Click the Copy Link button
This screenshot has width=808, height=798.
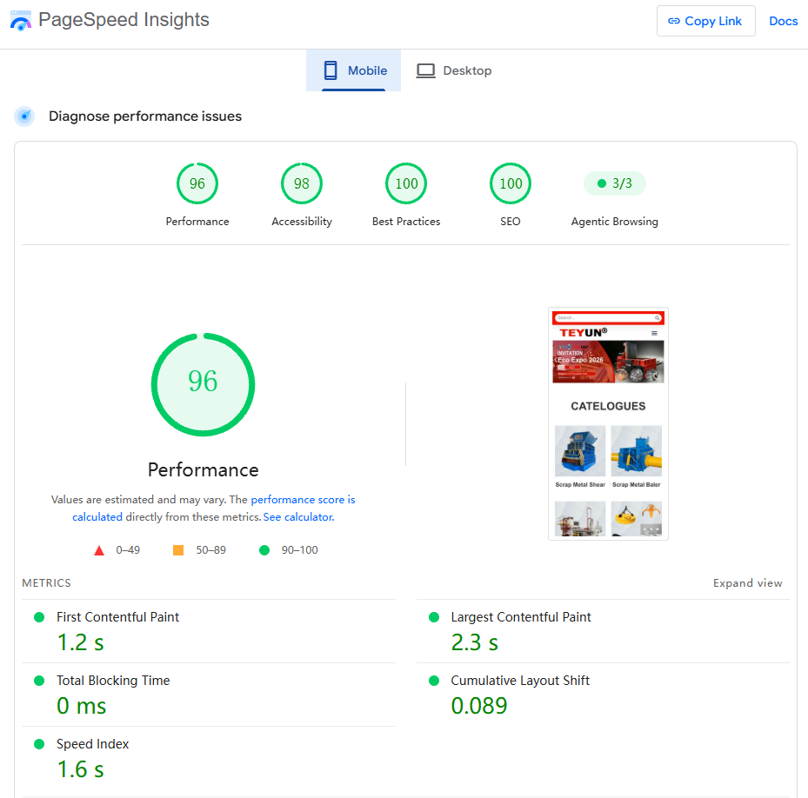click(705, 21)
